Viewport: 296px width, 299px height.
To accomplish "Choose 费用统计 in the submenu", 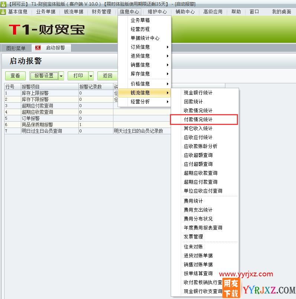I will (x=205, y=201).
